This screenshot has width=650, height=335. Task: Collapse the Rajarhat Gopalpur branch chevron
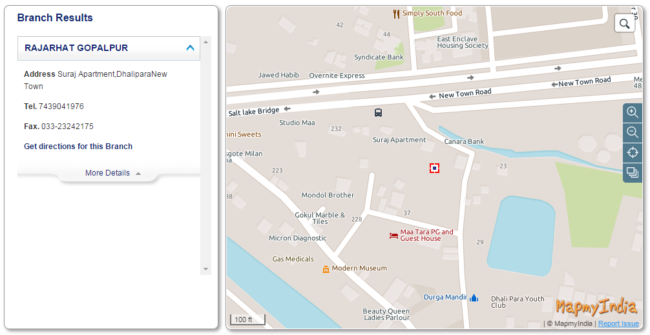click(190, 48)
